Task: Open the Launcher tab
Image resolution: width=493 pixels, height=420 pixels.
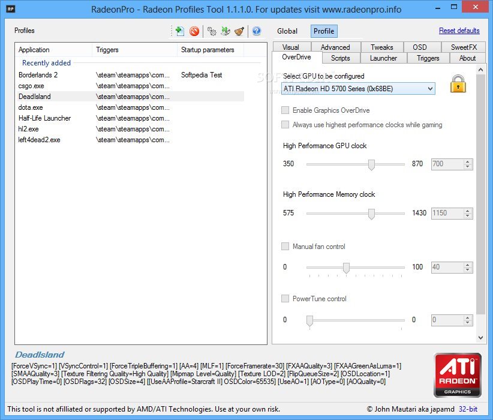Action: pos(383,58)
